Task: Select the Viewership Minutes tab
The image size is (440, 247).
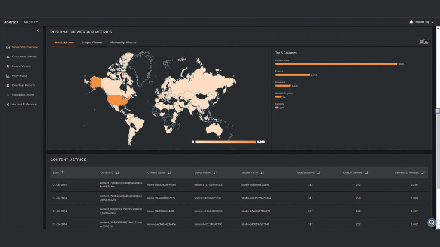Action: 123,42
